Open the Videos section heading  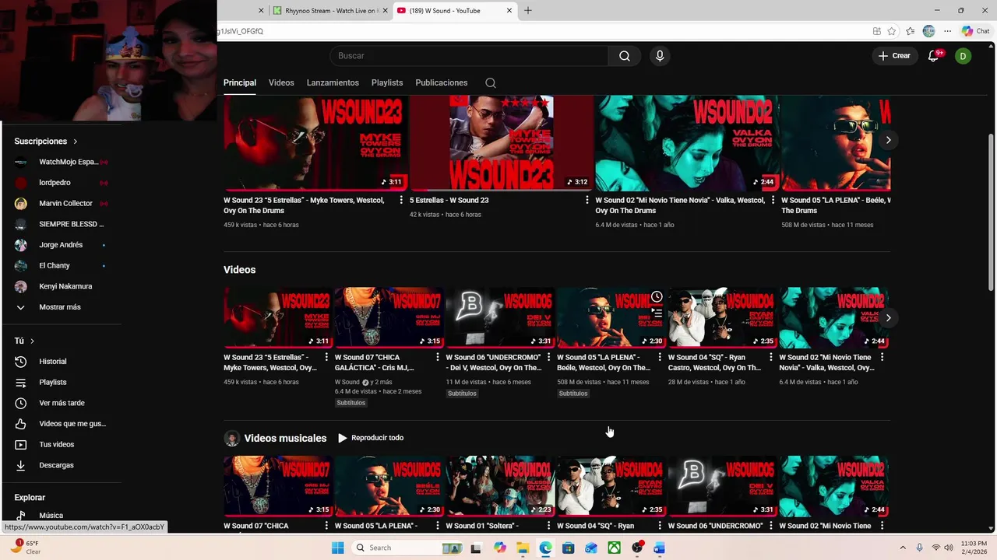pos(239,270)
